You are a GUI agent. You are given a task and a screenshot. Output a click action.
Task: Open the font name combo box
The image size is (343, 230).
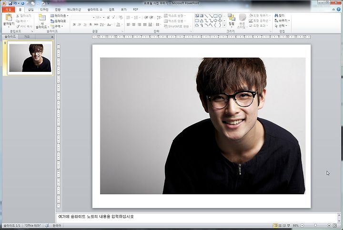pos(83,17)
